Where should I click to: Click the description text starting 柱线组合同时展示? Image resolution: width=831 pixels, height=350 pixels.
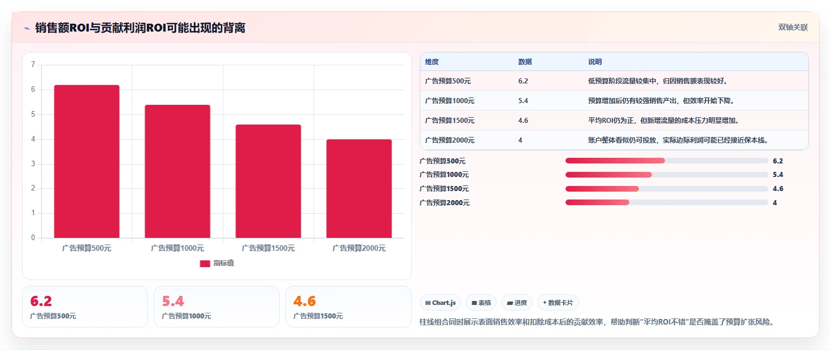(x=597, y=322)
